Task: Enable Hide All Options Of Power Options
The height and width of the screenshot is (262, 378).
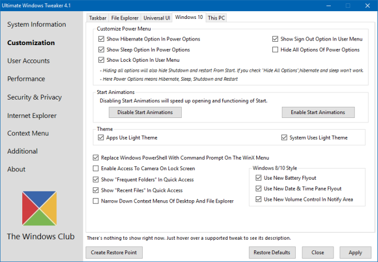Action: 275,50
